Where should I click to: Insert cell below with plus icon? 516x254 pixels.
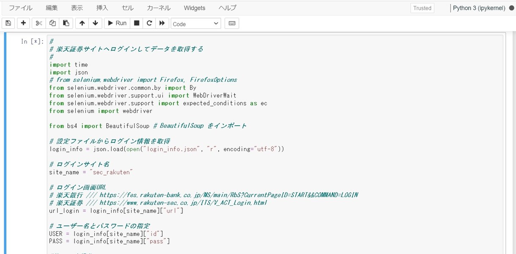tap(23, 23)
